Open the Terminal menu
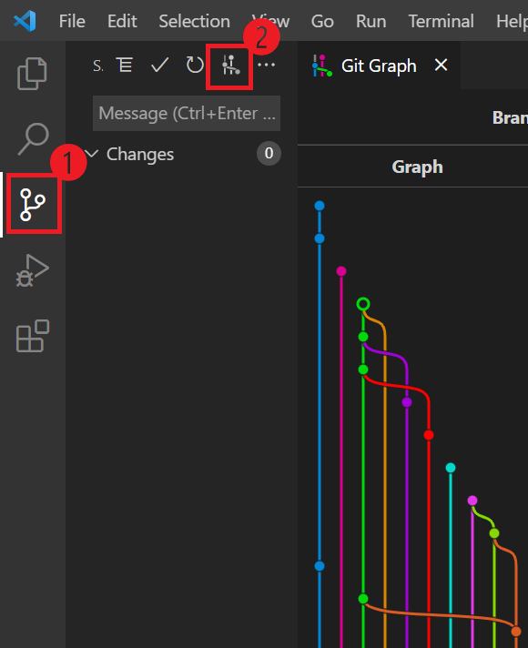The width and height of the screenshot is (528, 648). click(442, 21)
